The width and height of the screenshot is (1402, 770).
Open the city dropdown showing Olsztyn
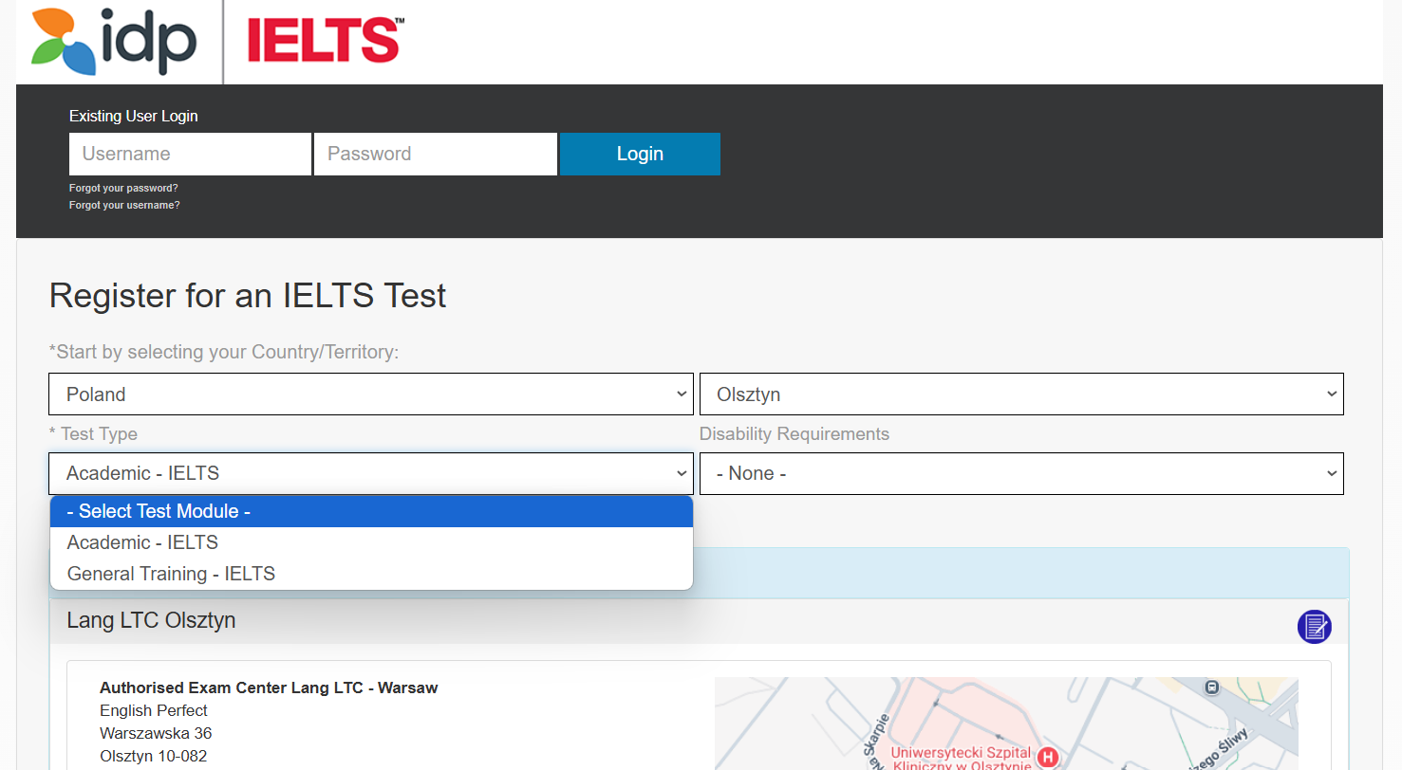pos(1020,394)
